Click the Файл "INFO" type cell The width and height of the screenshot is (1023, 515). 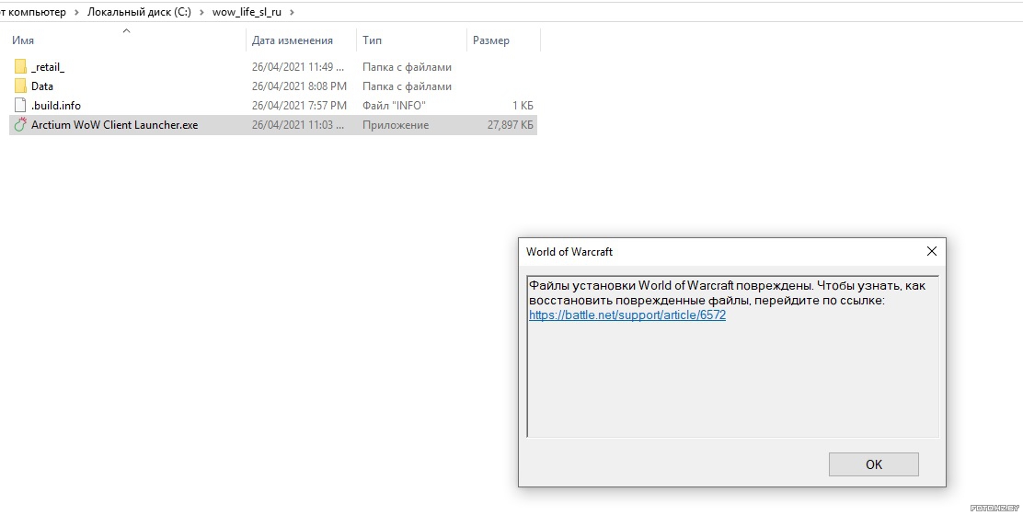pyautogui.click(x=394, y=105)
